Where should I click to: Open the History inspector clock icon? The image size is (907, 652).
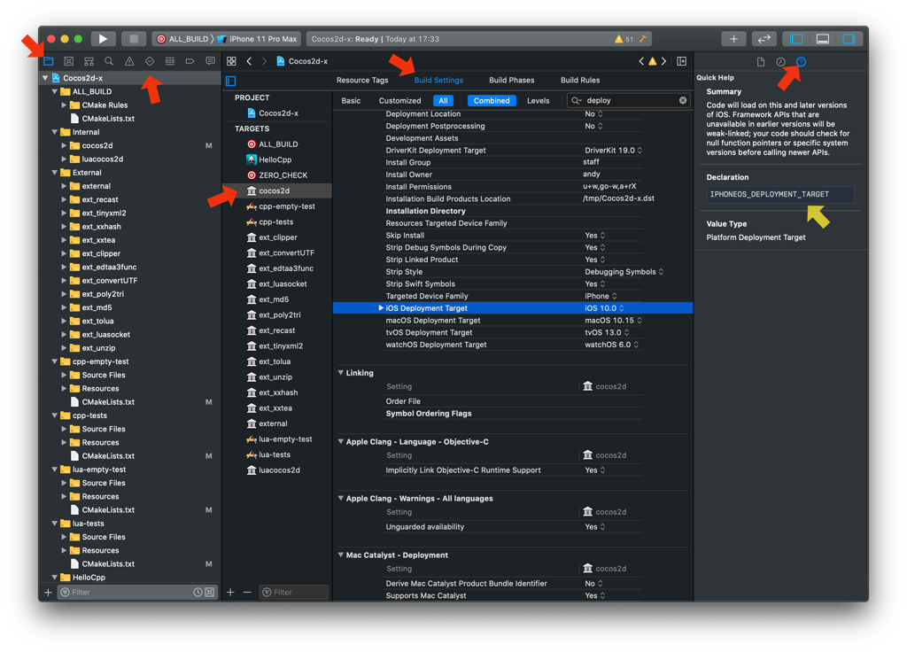click(x=780, y=62)
